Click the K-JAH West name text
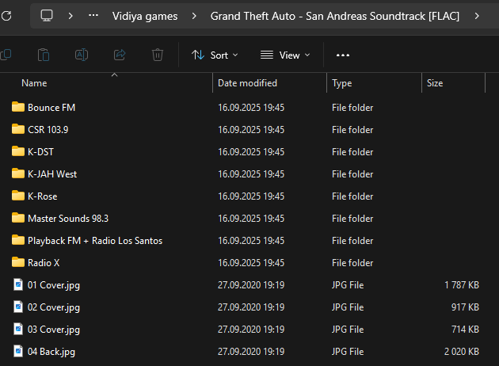499x366 pixels. pos(52,174)
